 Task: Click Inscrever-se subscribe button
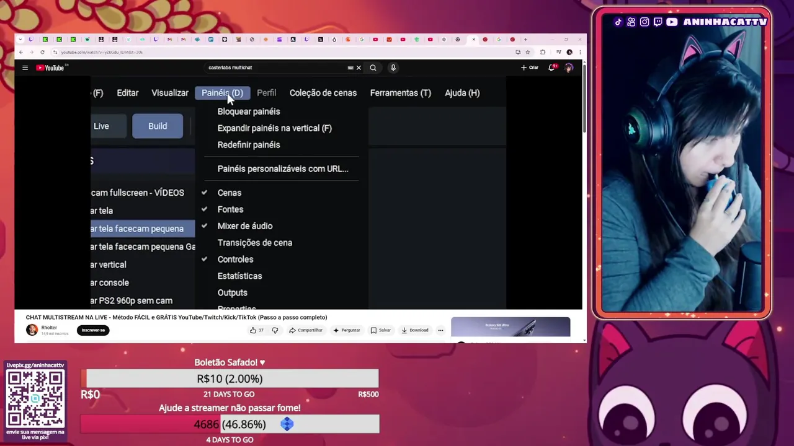93,330
